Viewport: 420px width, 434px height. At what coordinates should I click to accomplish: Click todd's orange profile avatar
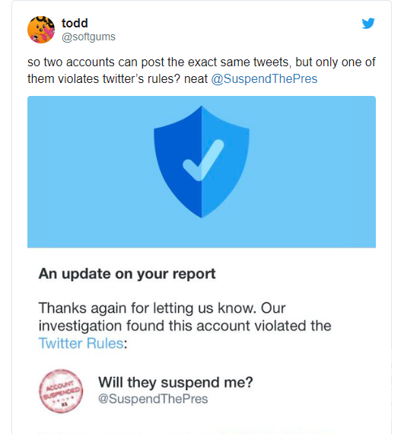coord(41,30)
